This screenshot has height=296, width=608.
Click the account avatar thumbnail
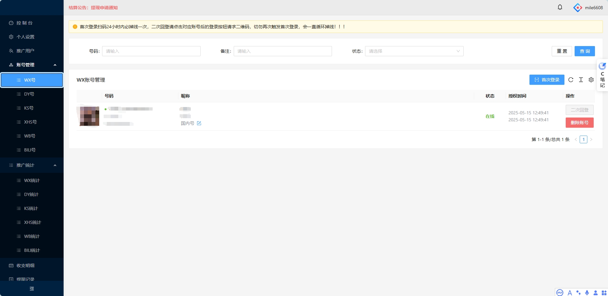pos(89,116)
